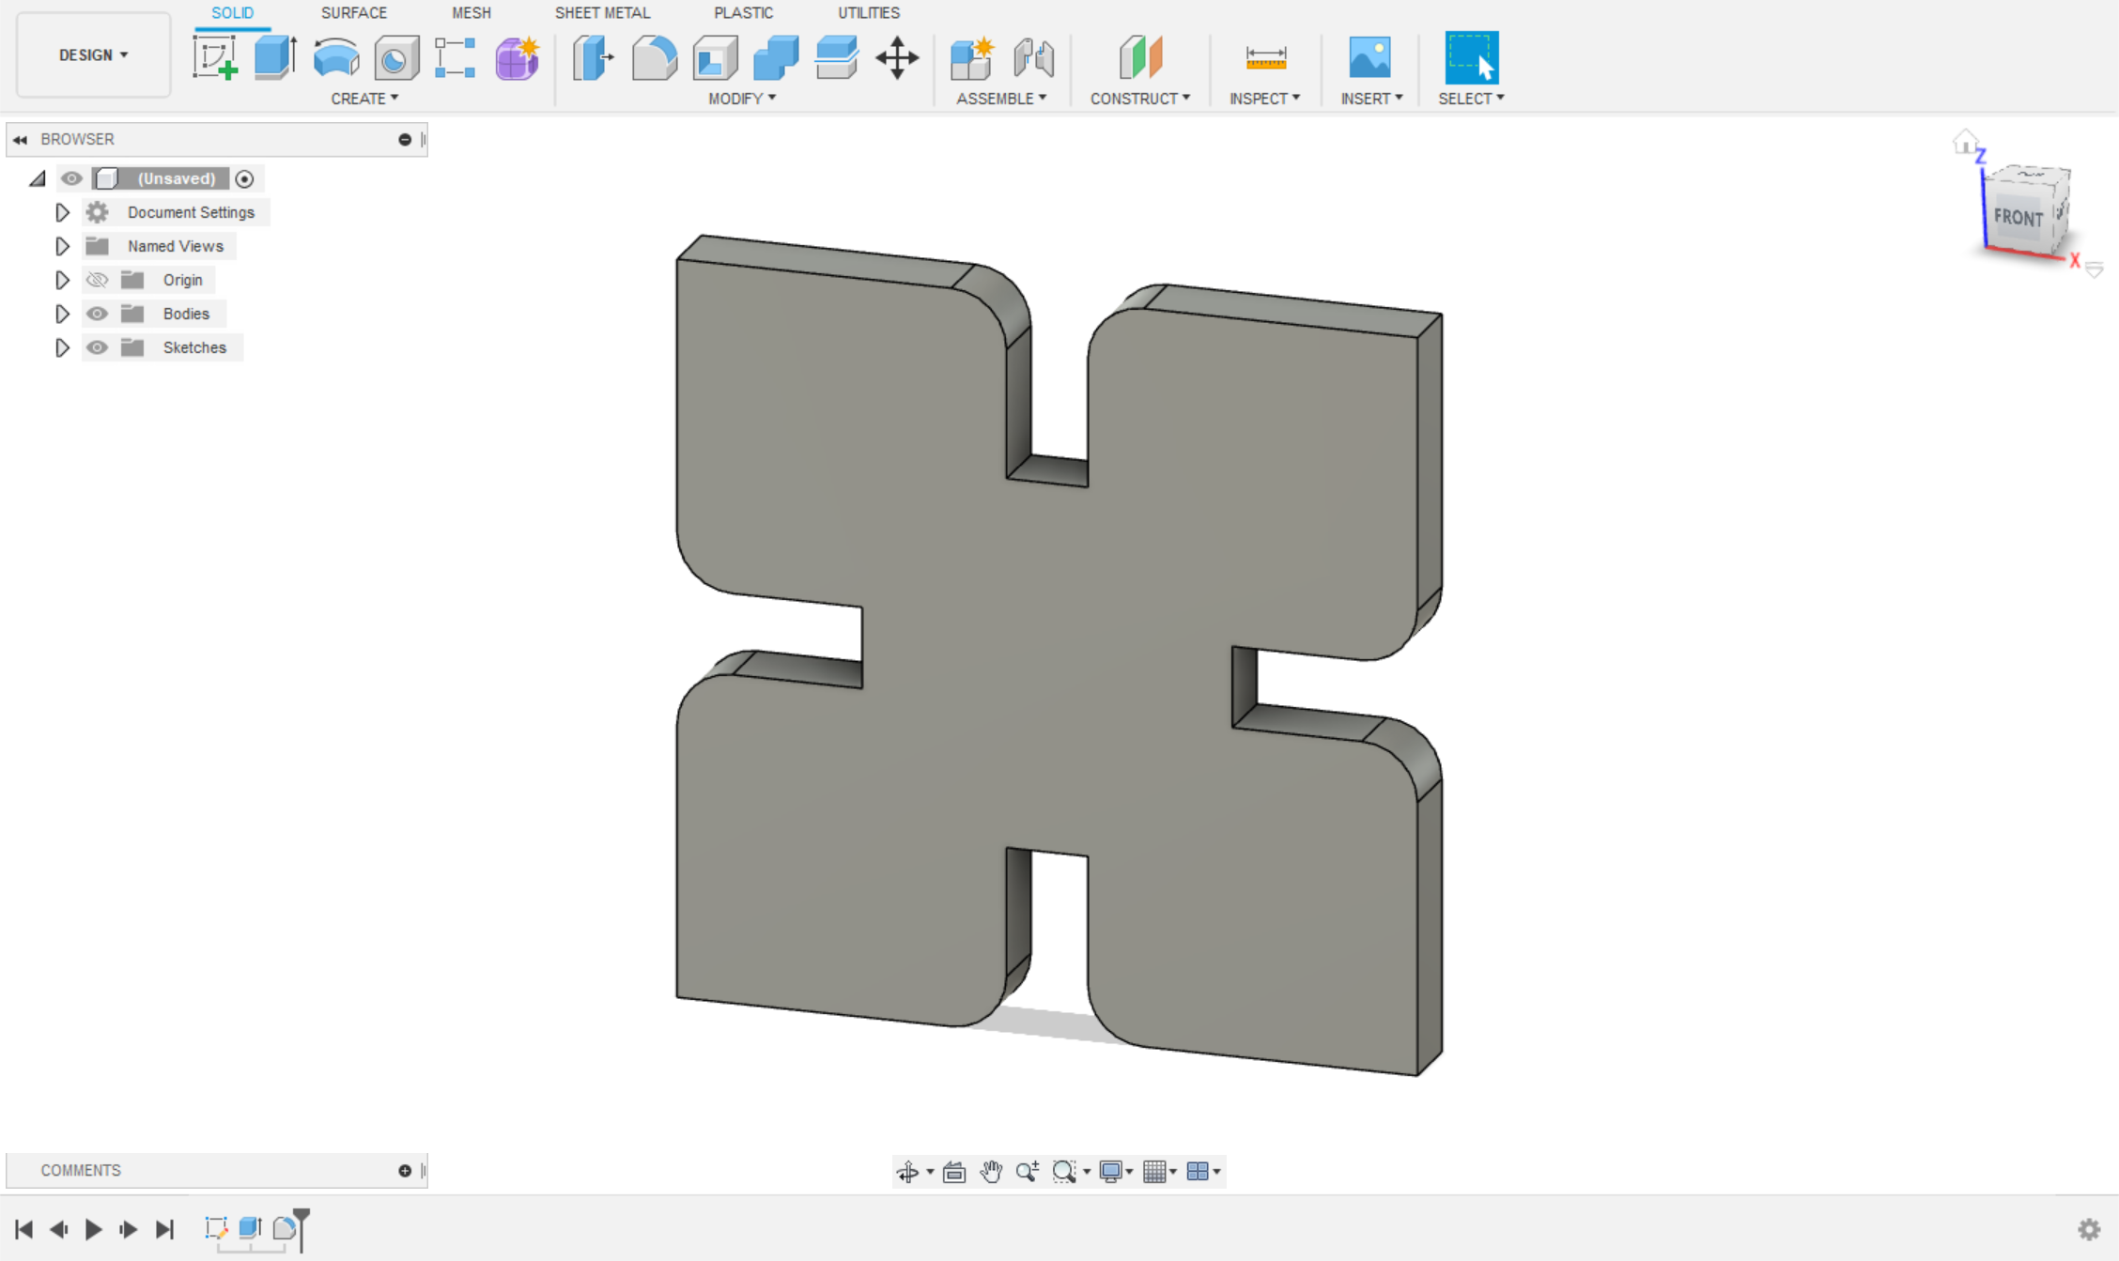Click the Shell tool icon
The image size is (2119, 1261).
tap(716, 57)
